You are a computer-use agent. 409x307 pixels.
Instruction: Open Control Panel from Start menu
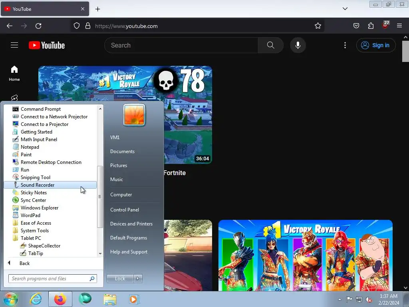pos(125,209)
